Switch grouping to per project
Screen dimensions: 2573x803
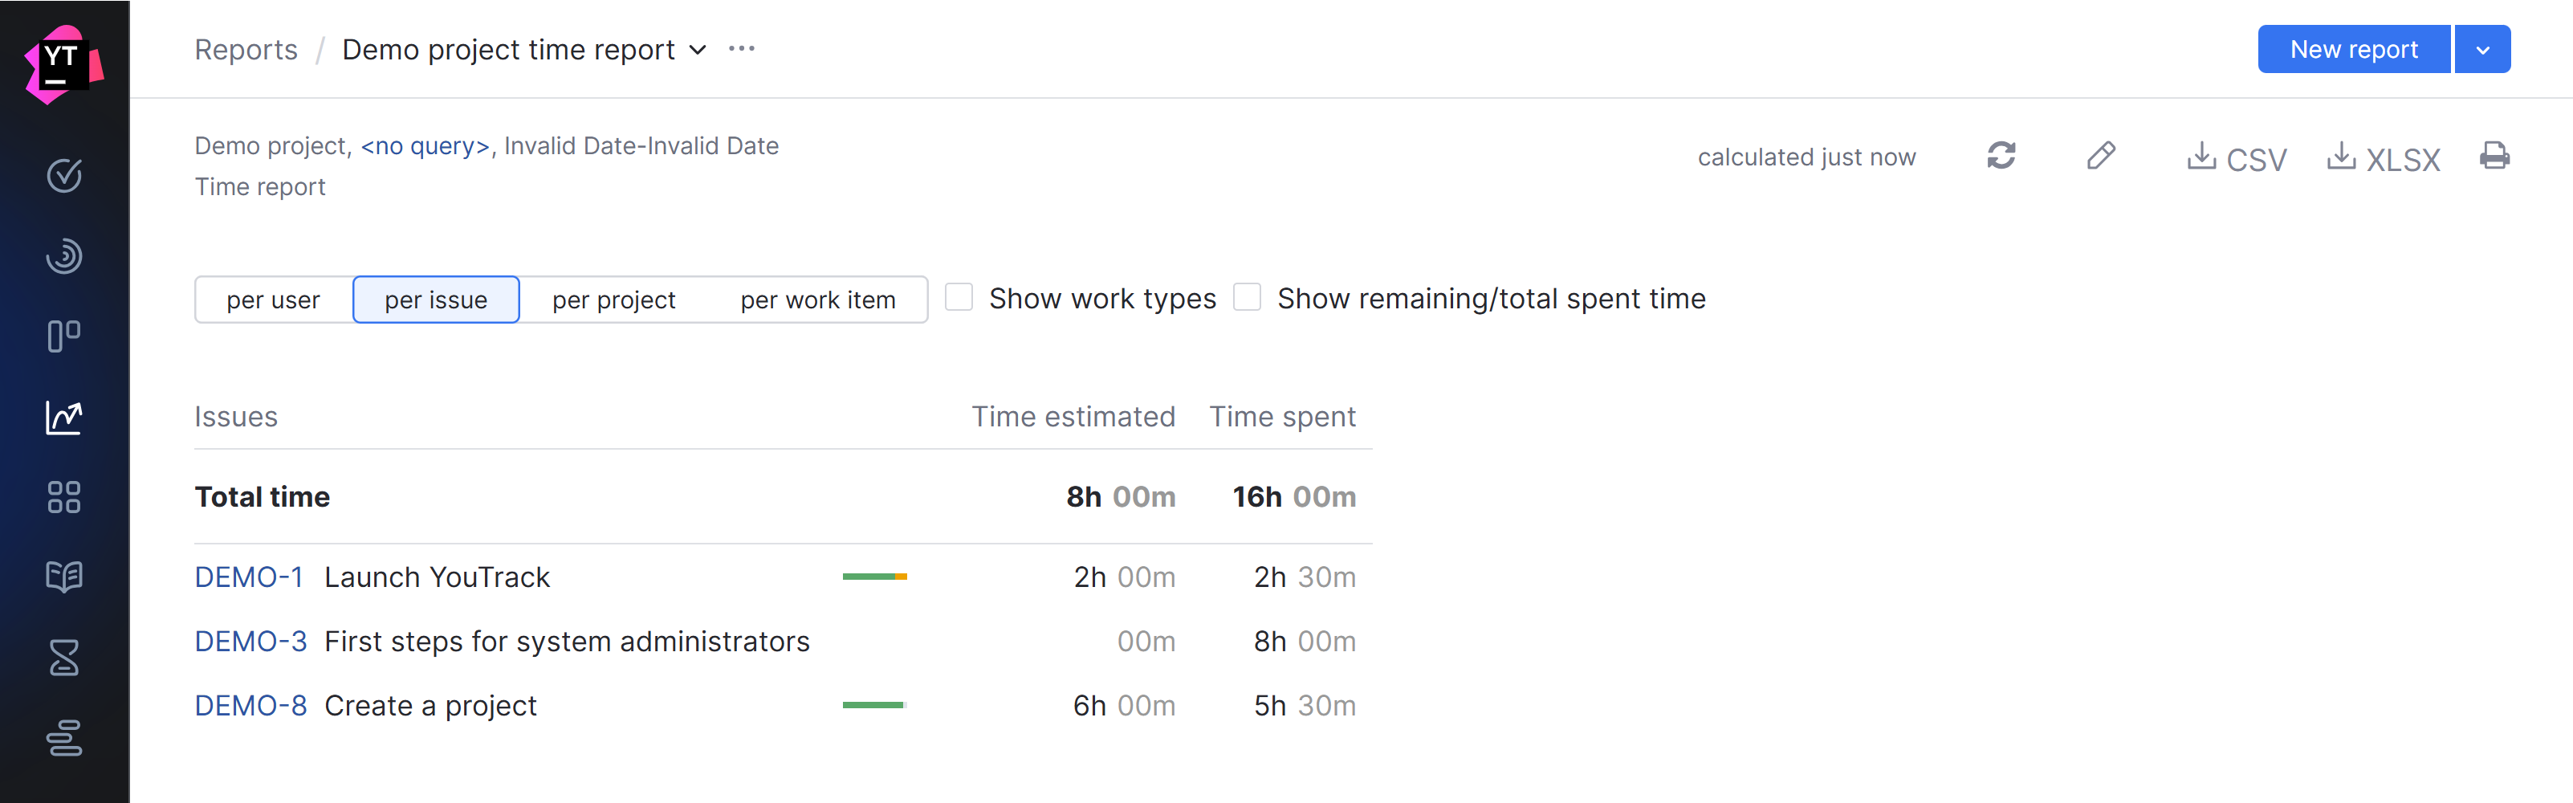(x=613, y=300)
